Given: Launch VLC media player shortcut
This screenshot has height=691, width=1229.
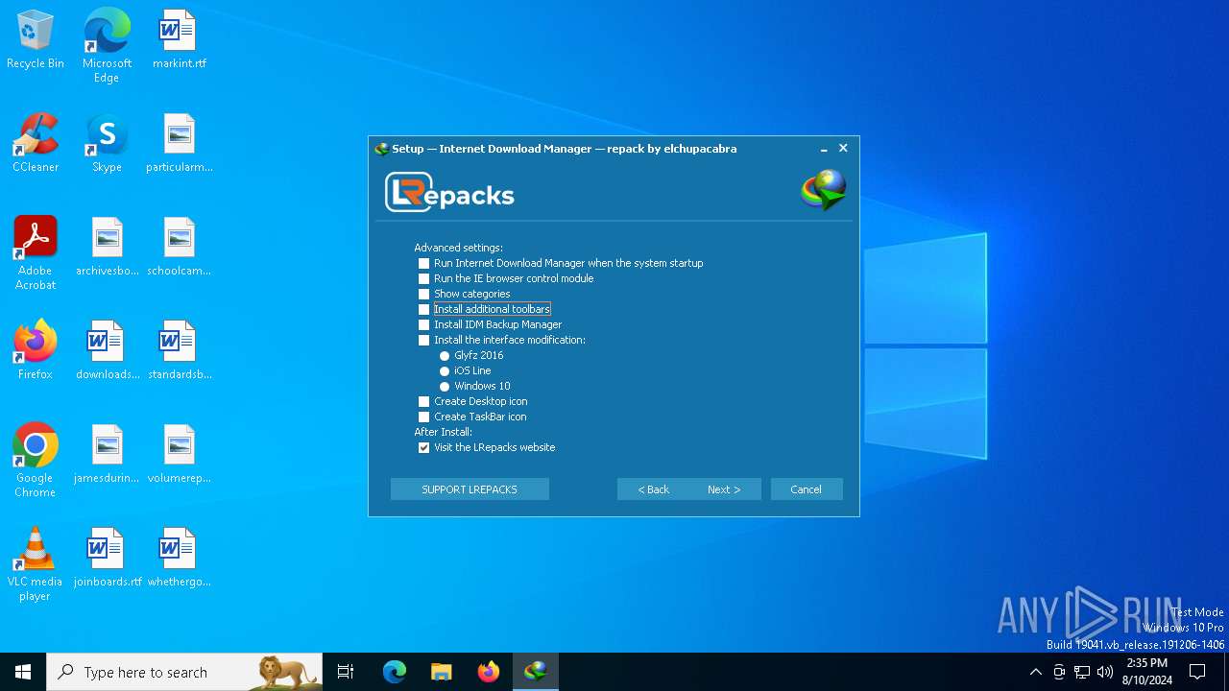Looking at the screenshot, I should 36,564.
